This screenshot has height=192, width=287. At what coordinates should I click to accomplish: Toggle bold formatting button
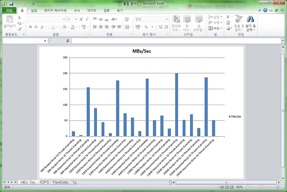pyautogui.click(x=30, y=27)
